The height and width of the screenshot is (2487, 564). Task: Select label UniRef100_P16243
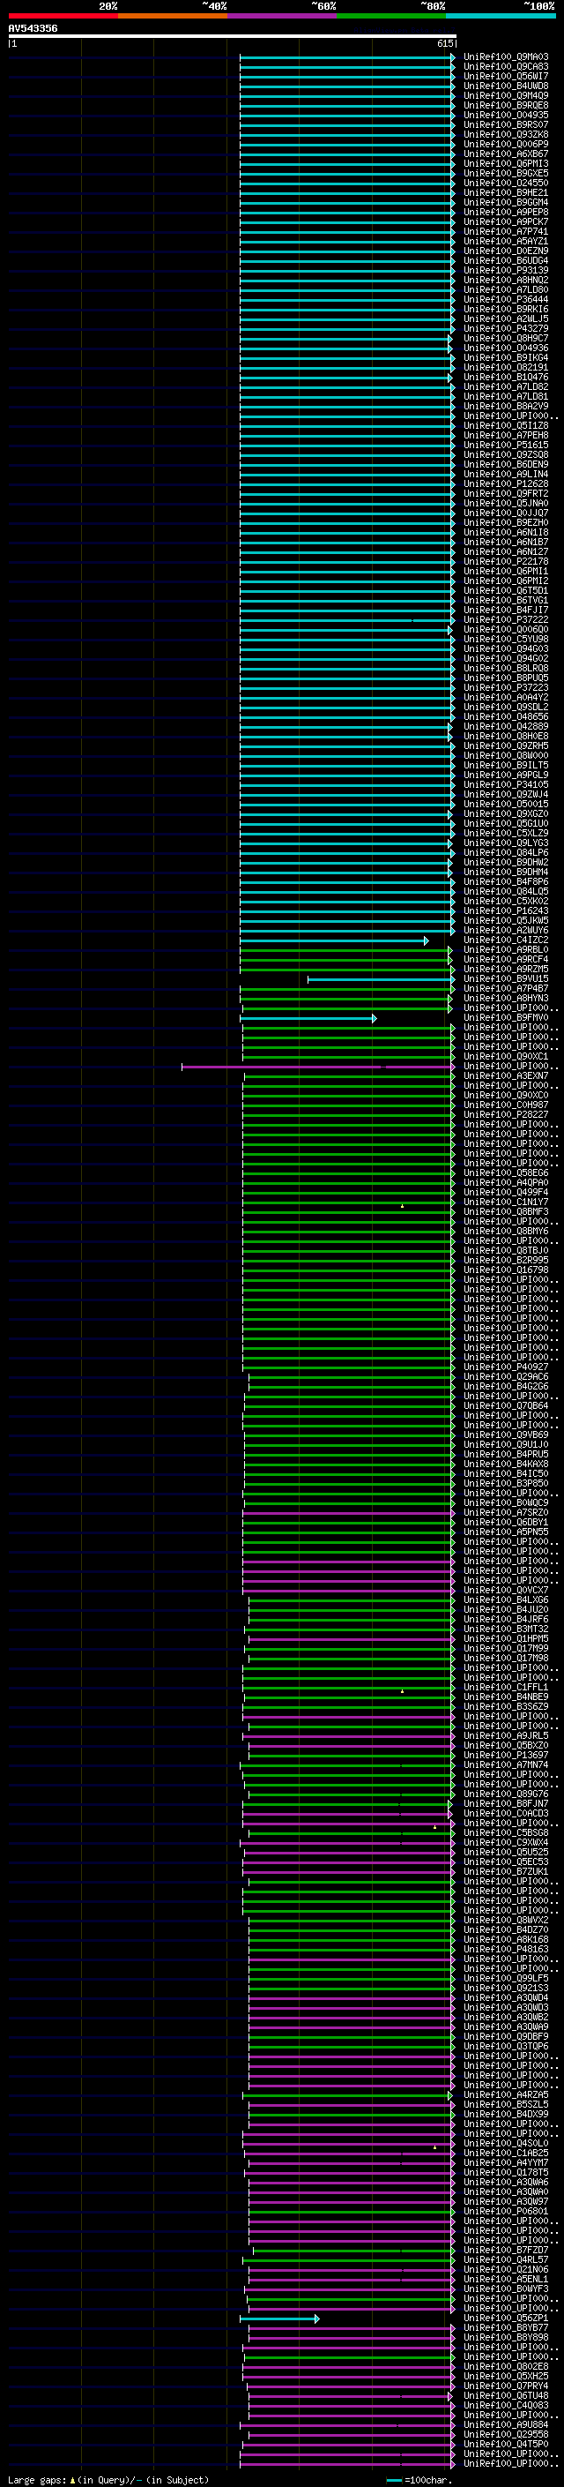pyautogui.click(x=506, y=910)
